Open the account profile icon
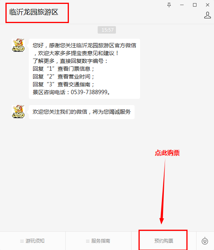The image size is (214, 250). pos(207,15)
